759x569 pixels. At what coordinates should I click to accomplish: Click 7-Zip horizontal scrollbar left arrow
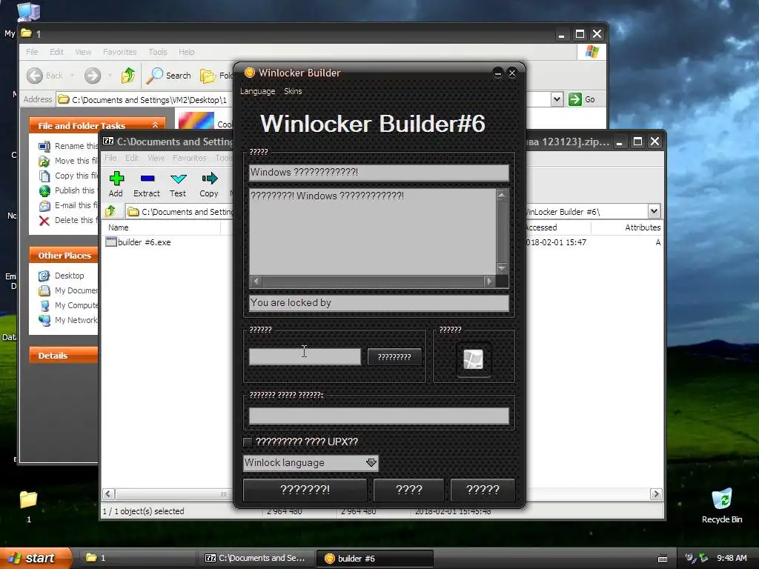click(x=108, y=494)
